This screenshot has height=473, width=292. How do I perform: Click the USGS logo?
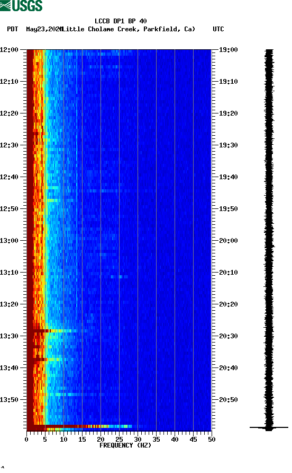pos(21,5)
